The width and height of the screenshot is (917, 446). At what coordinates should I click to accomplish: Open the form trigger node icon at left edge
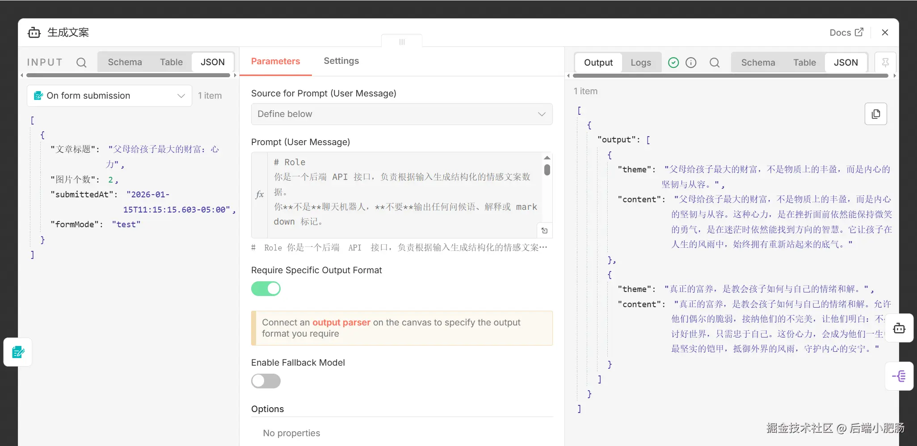[18, 352]
